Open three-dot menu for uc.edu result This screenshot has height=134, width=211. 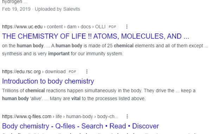[x=127, y=27]
